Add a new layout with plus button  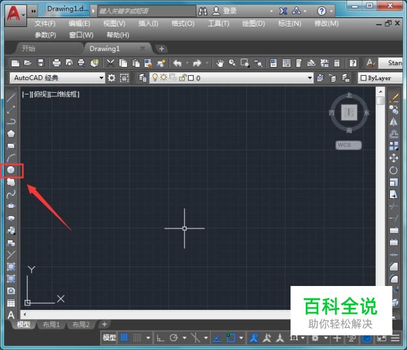coord(104,324)
